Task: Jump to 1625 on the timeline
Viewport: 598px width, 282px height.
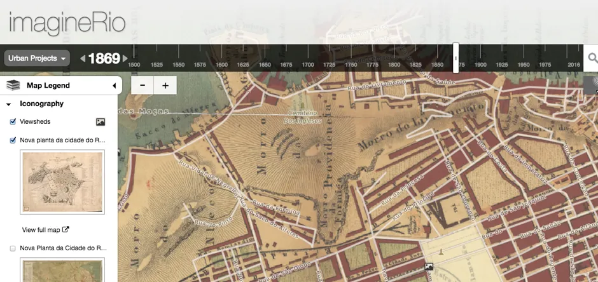Action: (243, 65)
